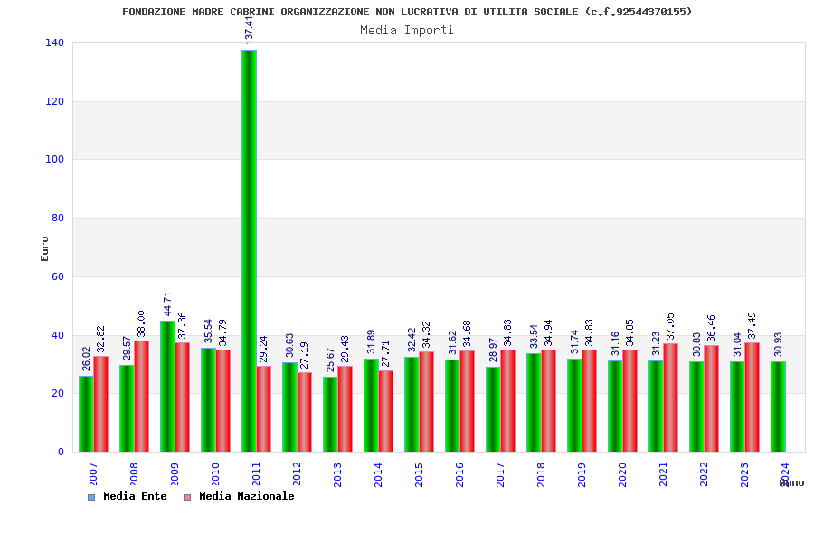The width and height of the screenshot is (814, 542).
Task: Click the 2009 year axis label
Action: pyautogui.click(x=175, y=474)
